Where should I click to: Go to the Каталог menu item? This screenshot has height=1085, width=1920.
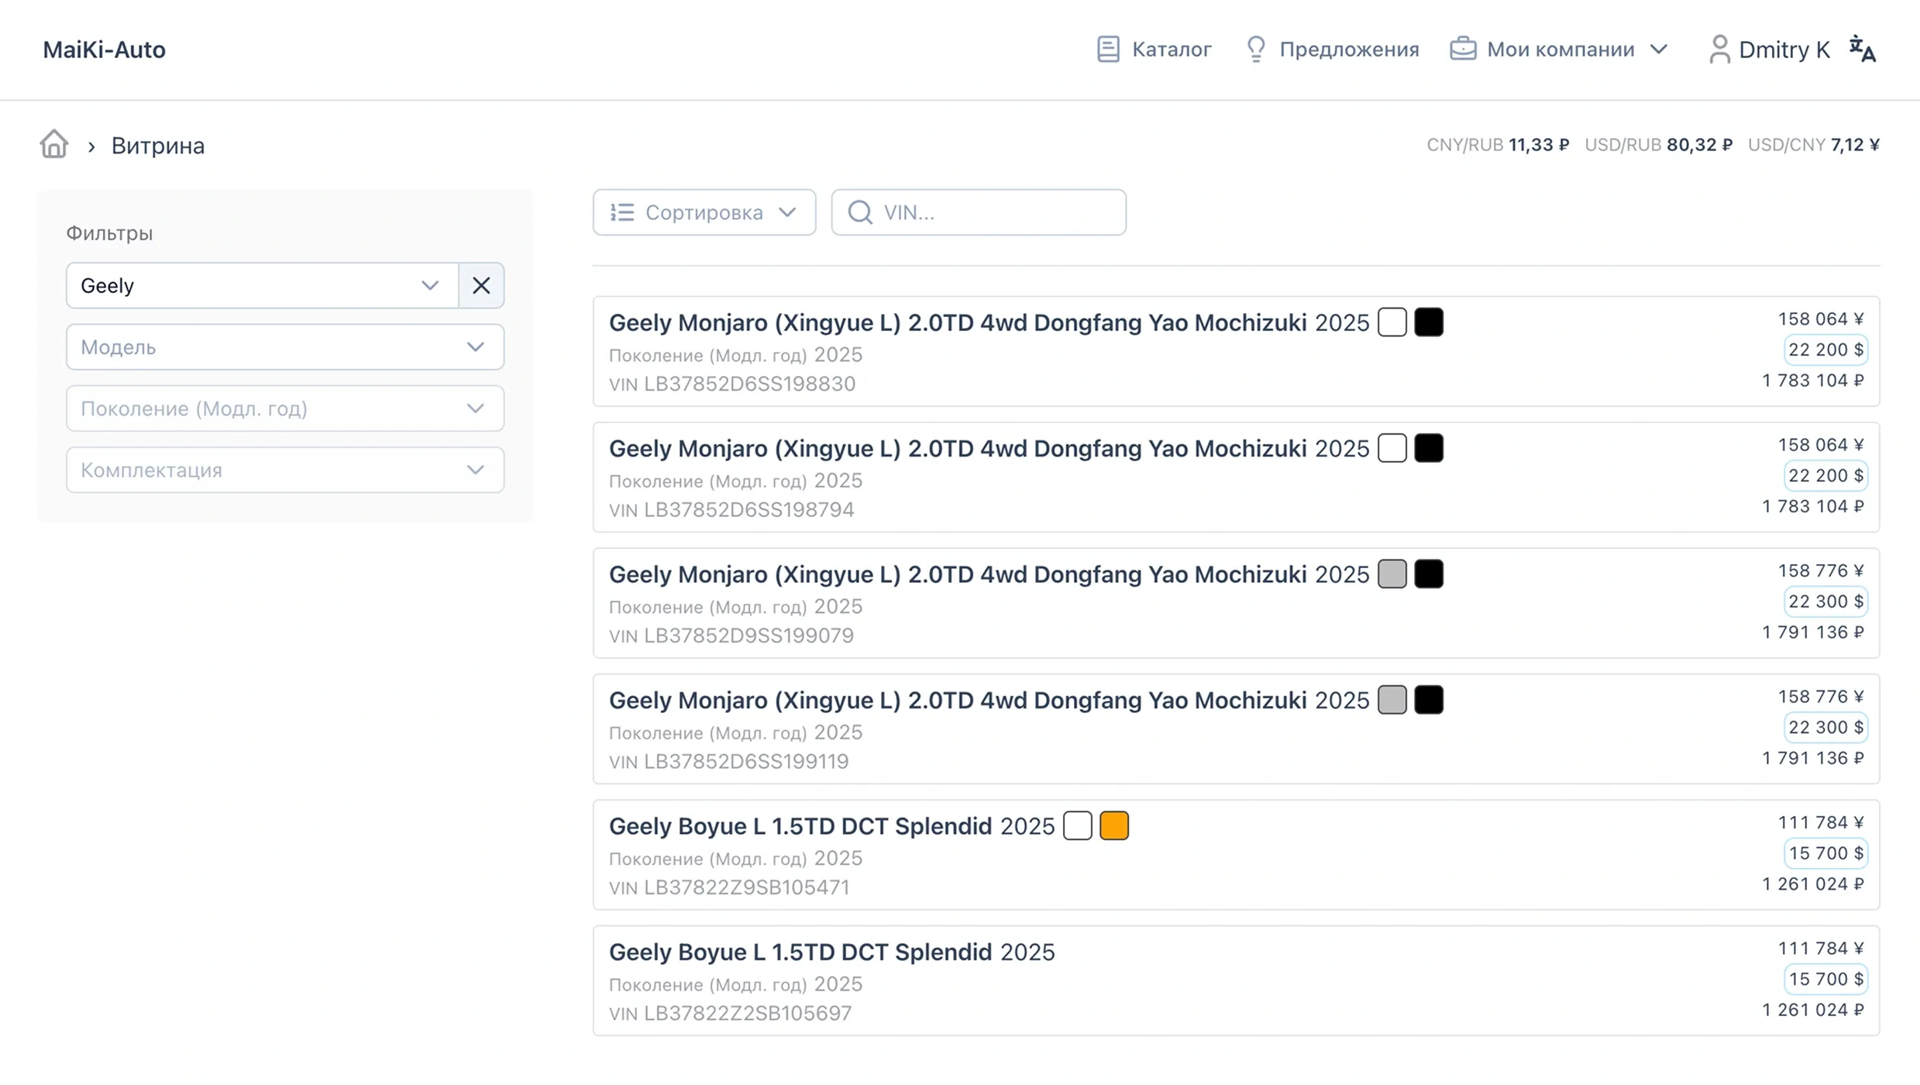point(1171,49)
